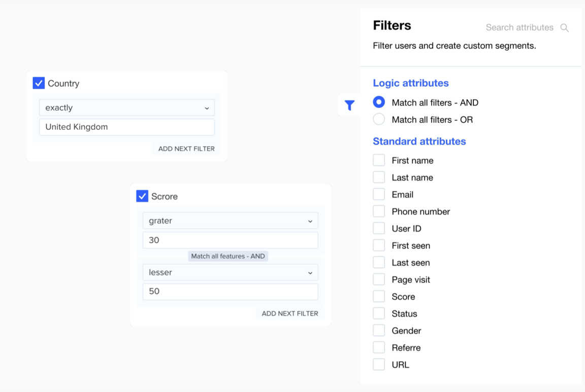The height and width of the screenshot is (392, 585).
Task: Click the score value field containing 30
Action: point(230,240)
